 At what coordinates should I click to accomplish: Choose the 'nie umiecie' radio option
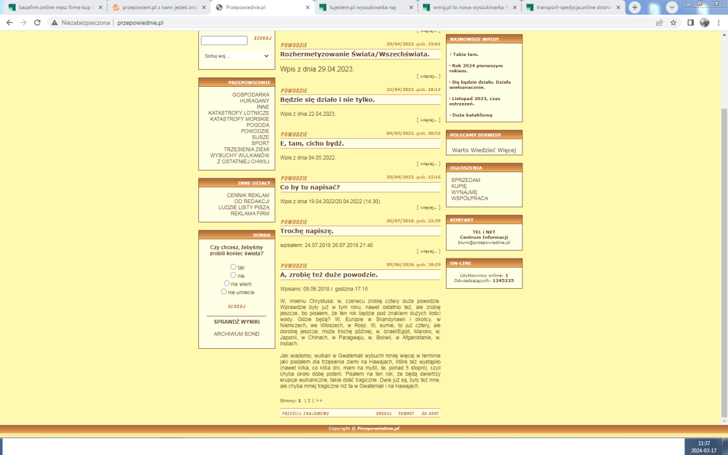(x=224, y=292)
